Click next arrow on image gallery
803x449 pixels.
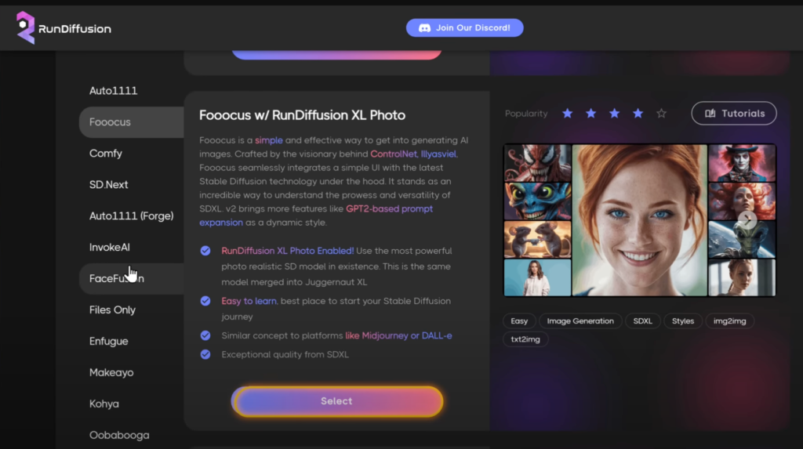[x=747, y=219]
